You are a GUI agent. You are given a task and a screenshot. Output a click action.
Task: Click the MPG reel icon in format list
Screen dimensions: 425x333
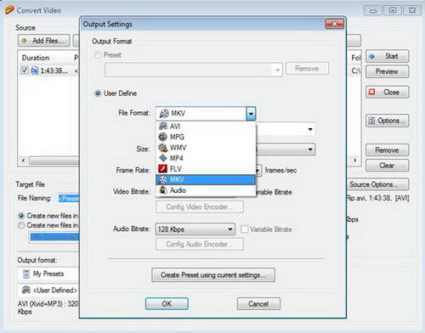(162, 137)
